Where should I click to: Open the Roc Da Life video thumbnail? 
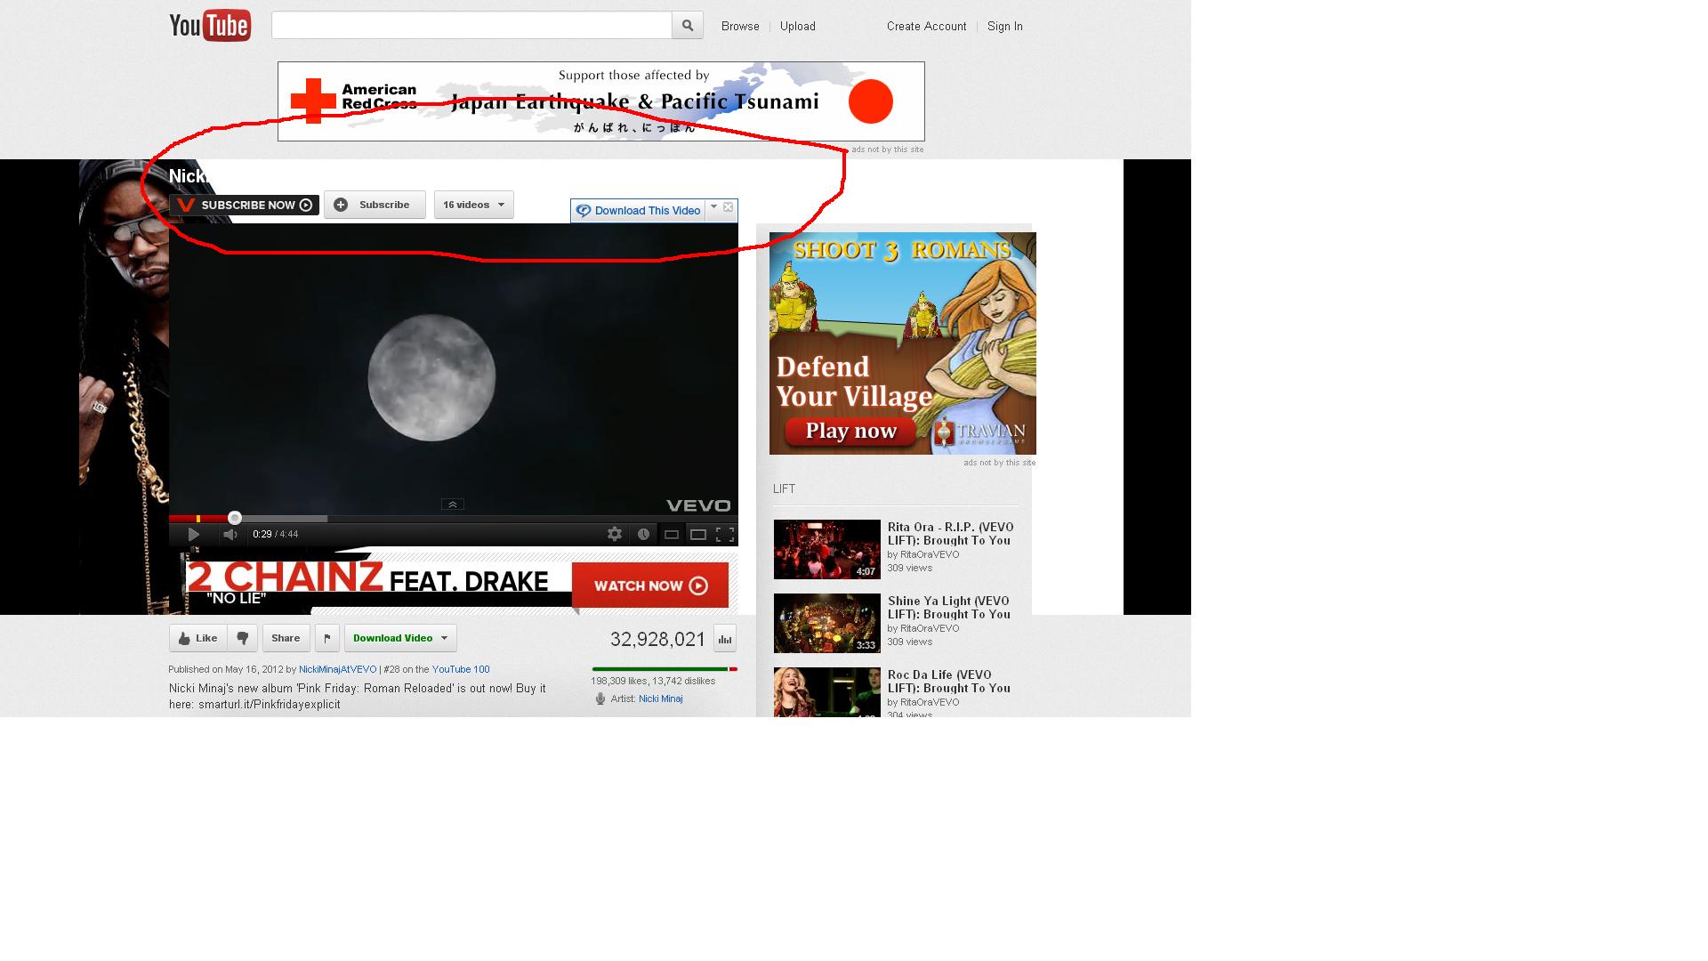827,692
